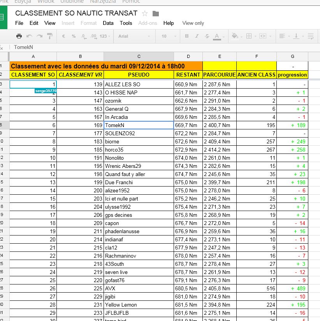Click the redo arrow icon
The width and height of the screenshot is (320, 321).
click(39, 36)
